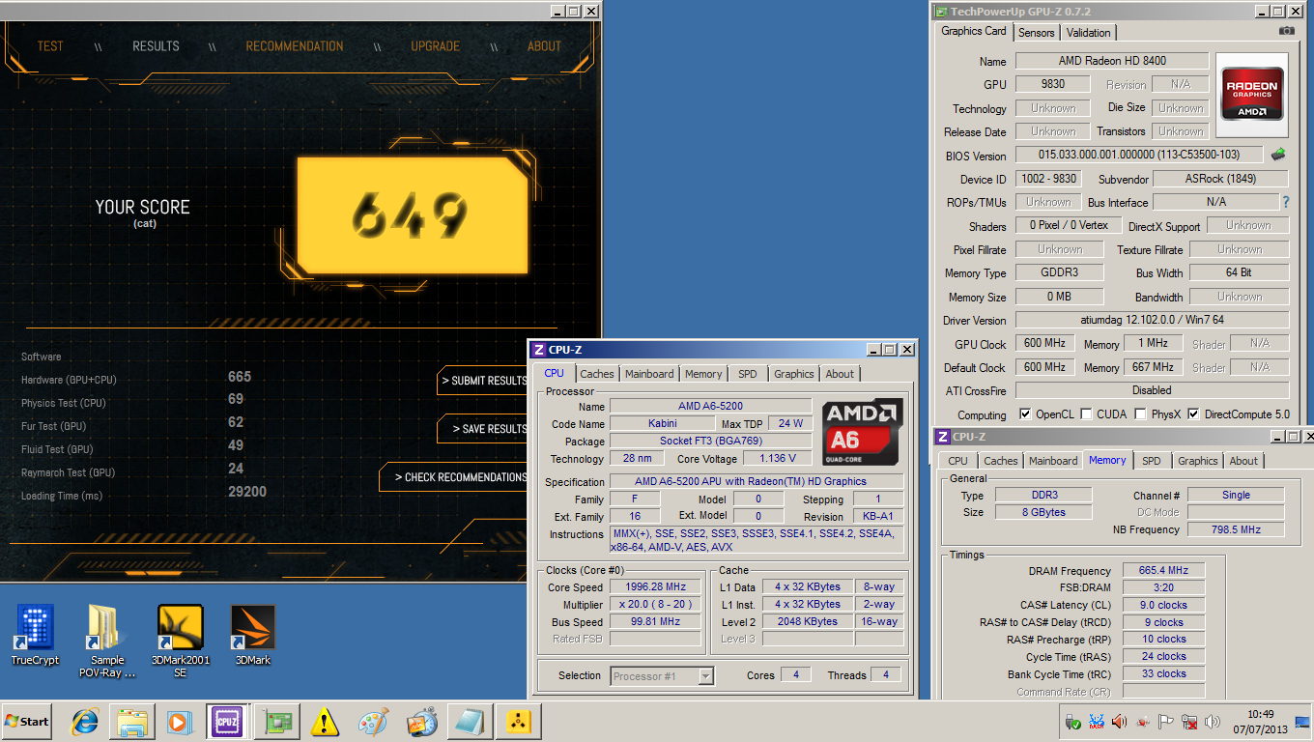Click the Driver Version field atiumdag 12.102.0.0

pos(1152,320)
